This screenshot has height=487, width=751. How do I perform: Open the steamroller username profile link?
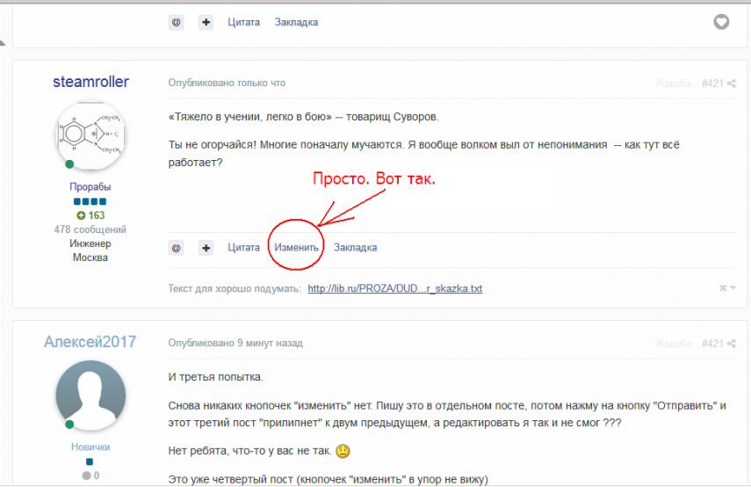click(90, 82)
